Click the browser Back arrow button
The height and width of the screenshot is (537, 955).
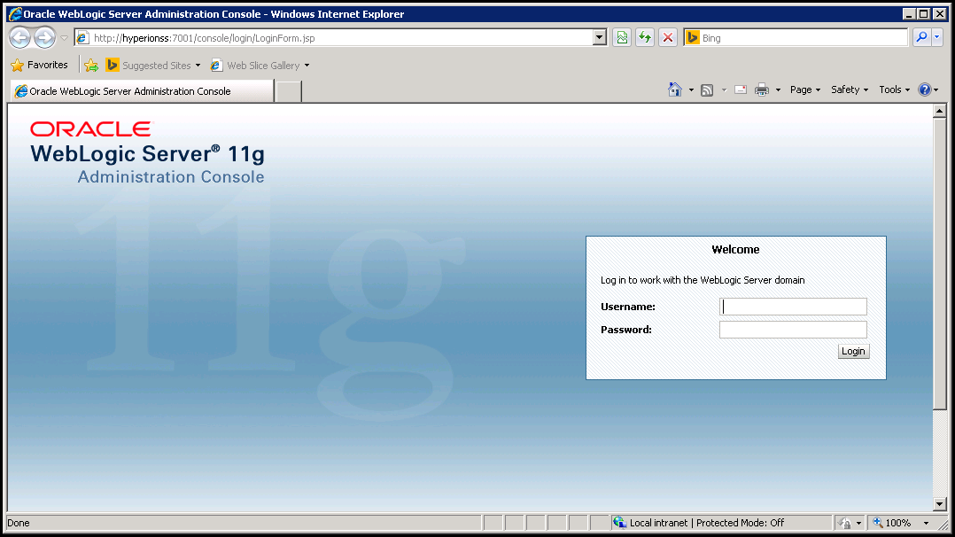[19, 38]
